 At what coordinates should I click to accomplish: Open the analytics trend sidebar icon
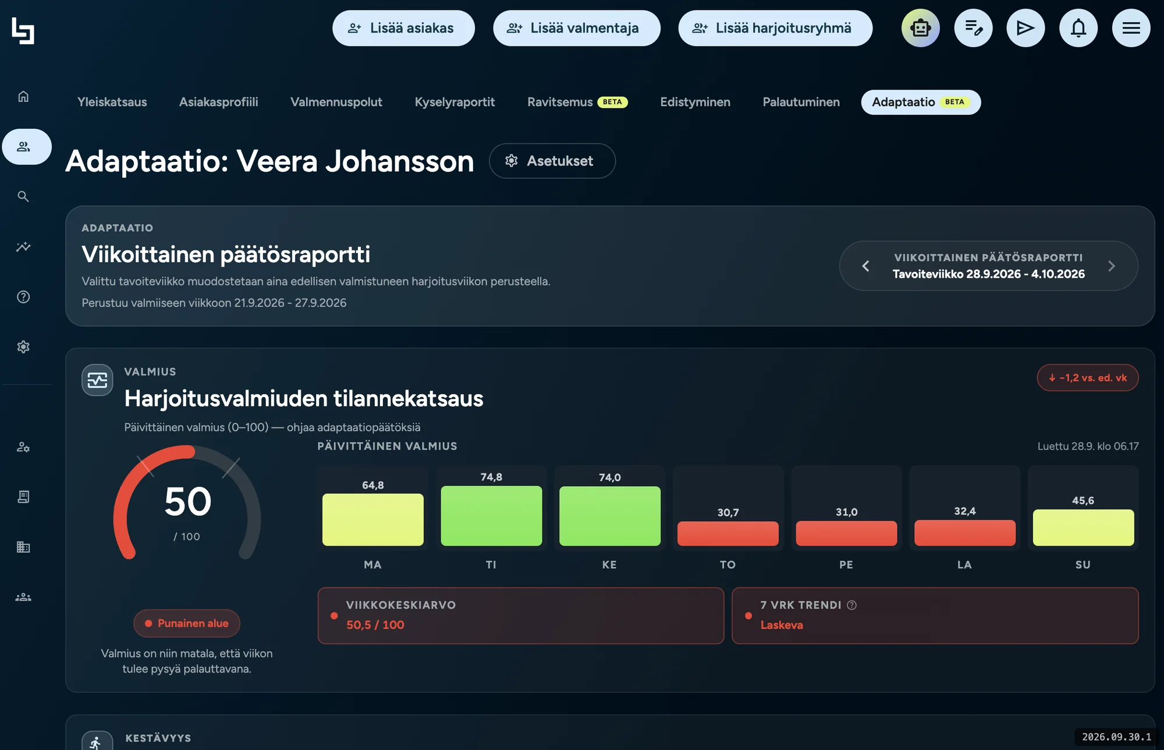[23, 247]
